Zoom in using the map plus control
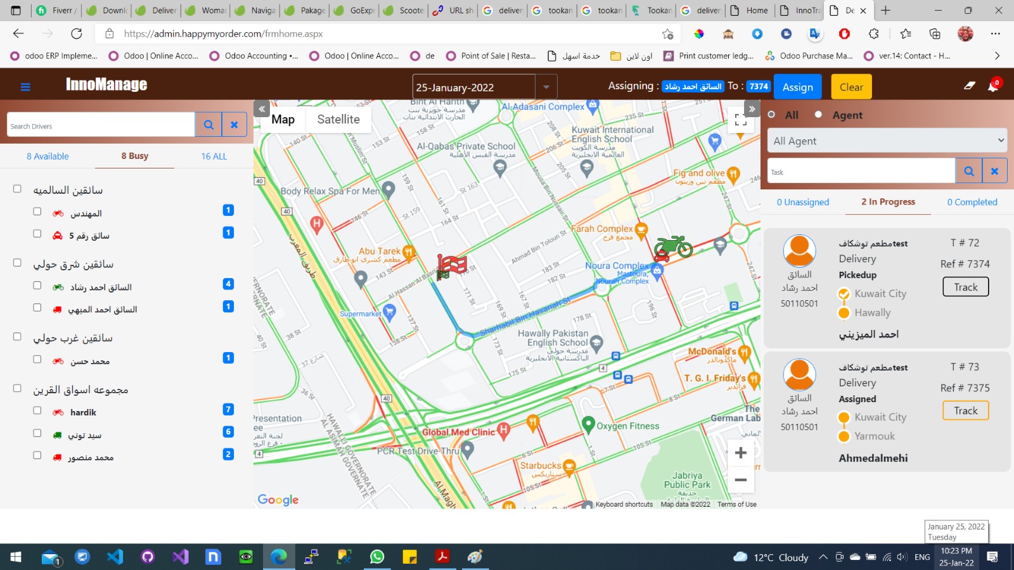1014x570 pixels. (x=740, y=452)
